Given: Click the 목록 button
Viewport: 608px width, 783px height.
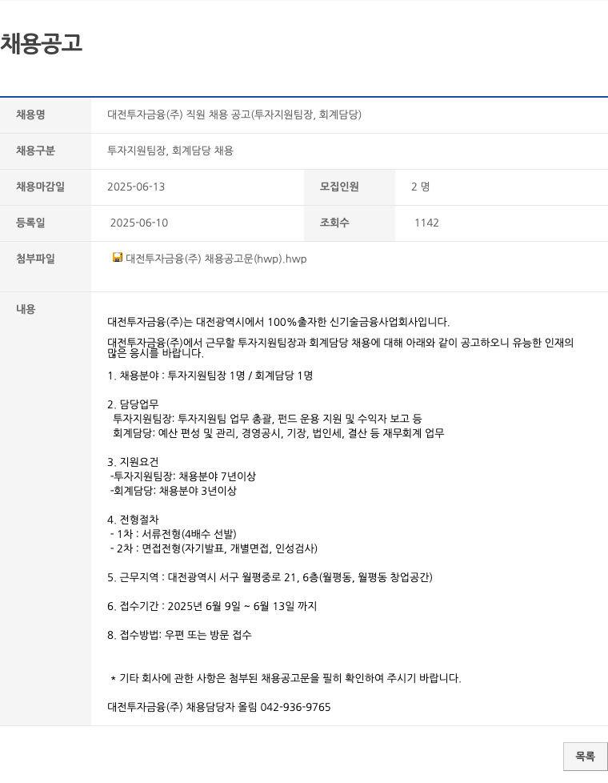Looking at the screenshot, I should click(x=585, y=757).
